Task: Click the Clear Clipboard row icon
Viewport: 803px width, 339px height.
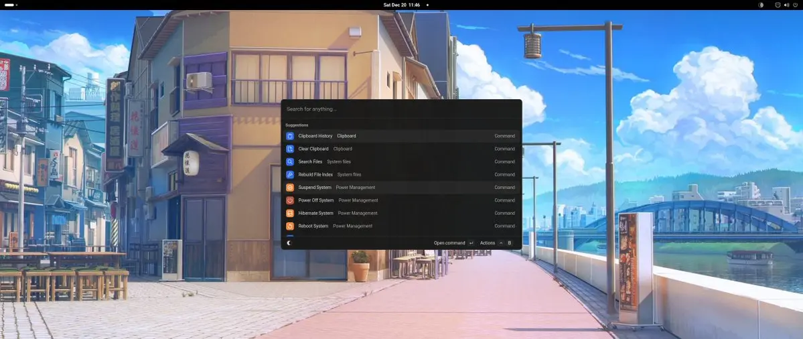Action: tap(290, 149)
